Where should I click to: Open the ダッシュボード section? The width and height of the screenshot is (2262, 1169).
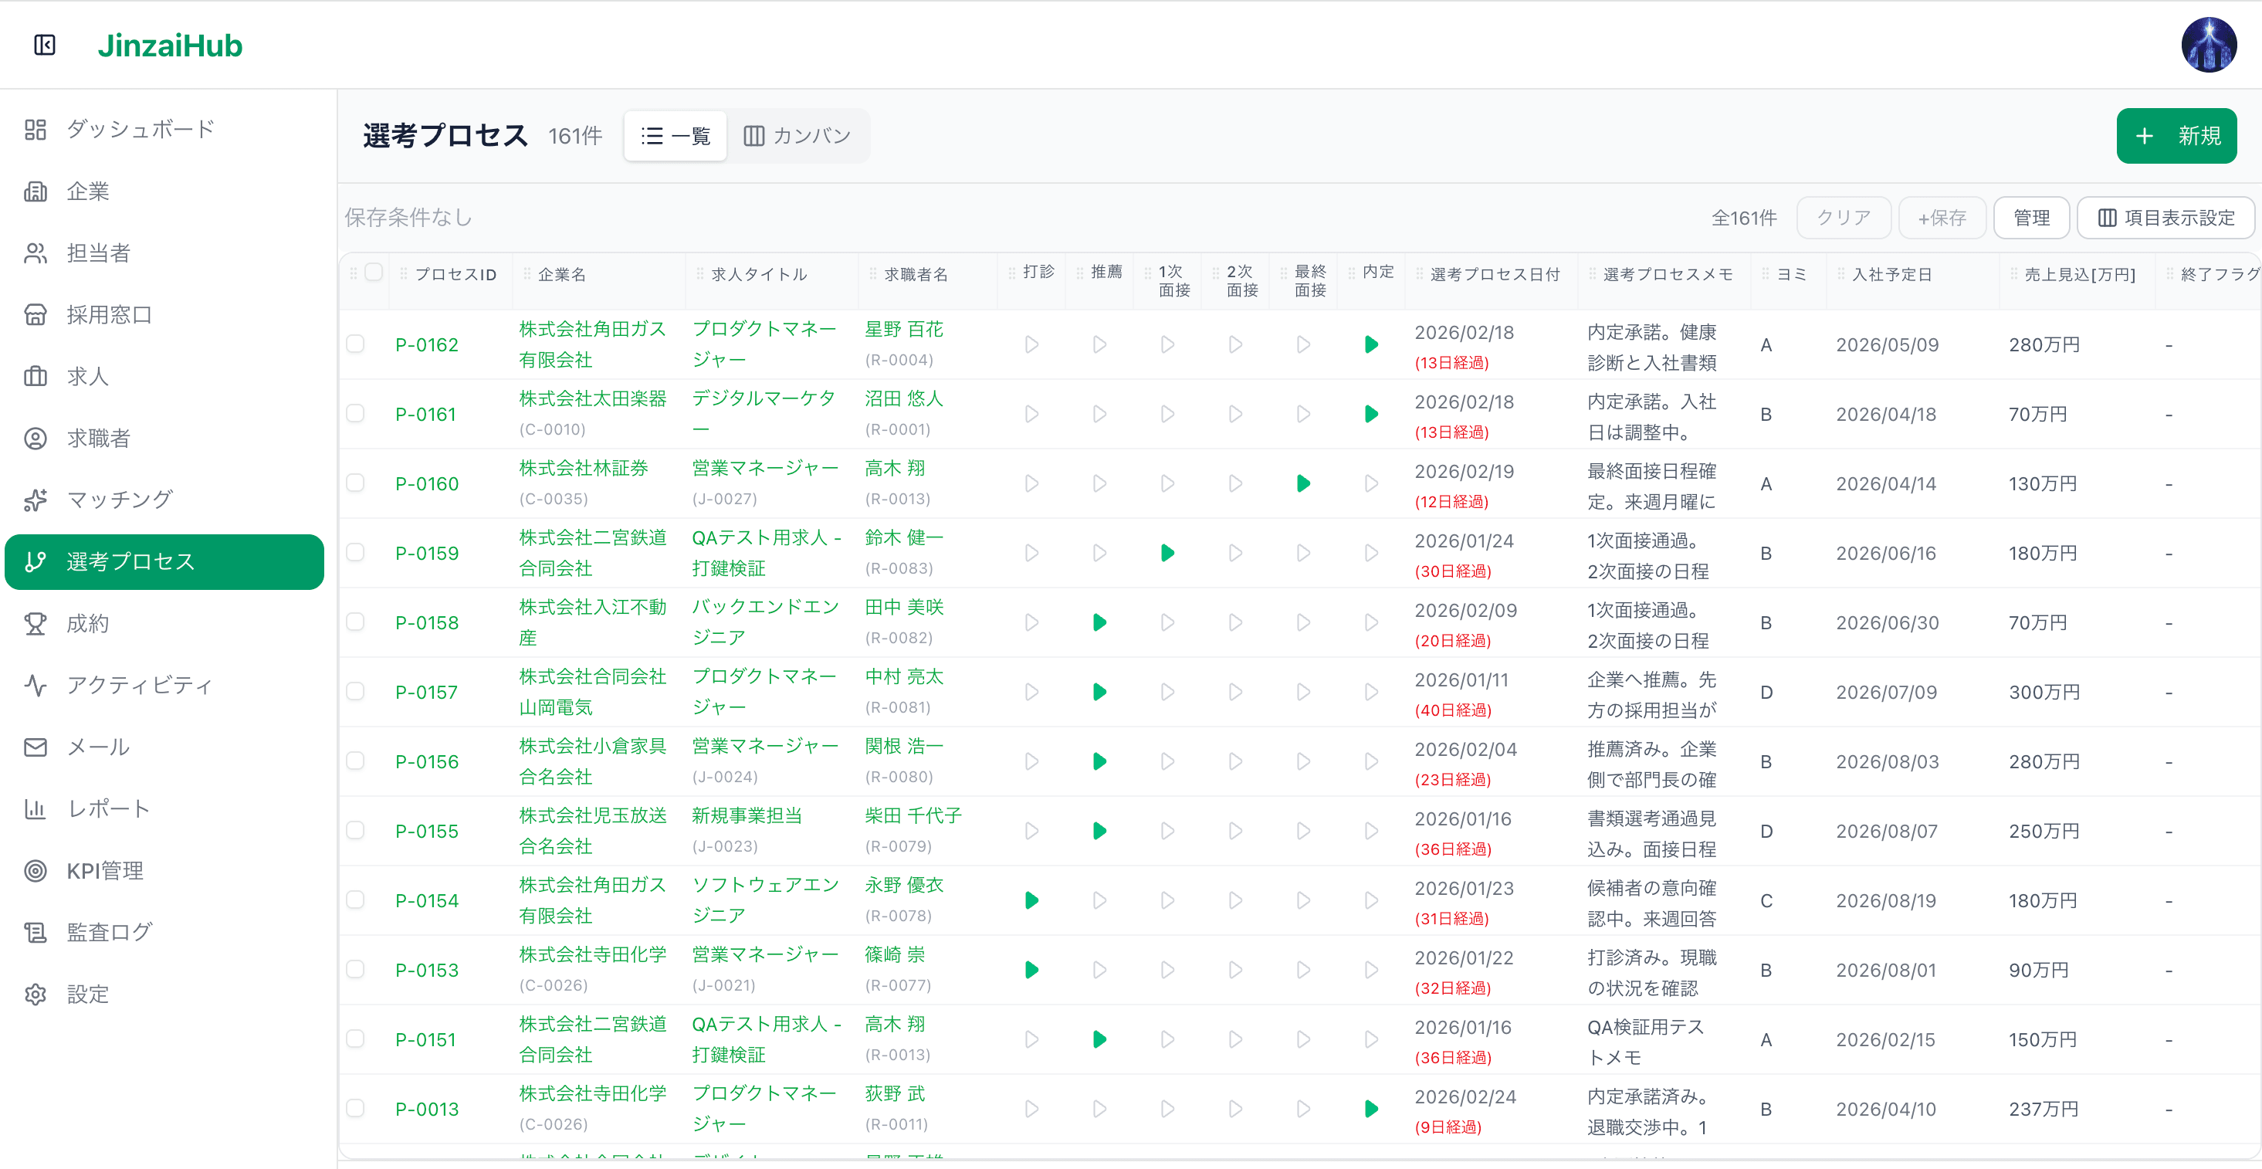pos(138,129)
